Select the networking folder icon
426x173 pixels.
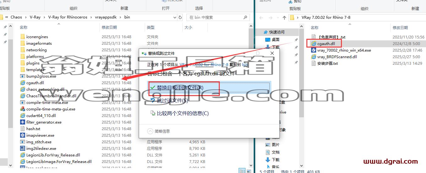coord(23,50)
